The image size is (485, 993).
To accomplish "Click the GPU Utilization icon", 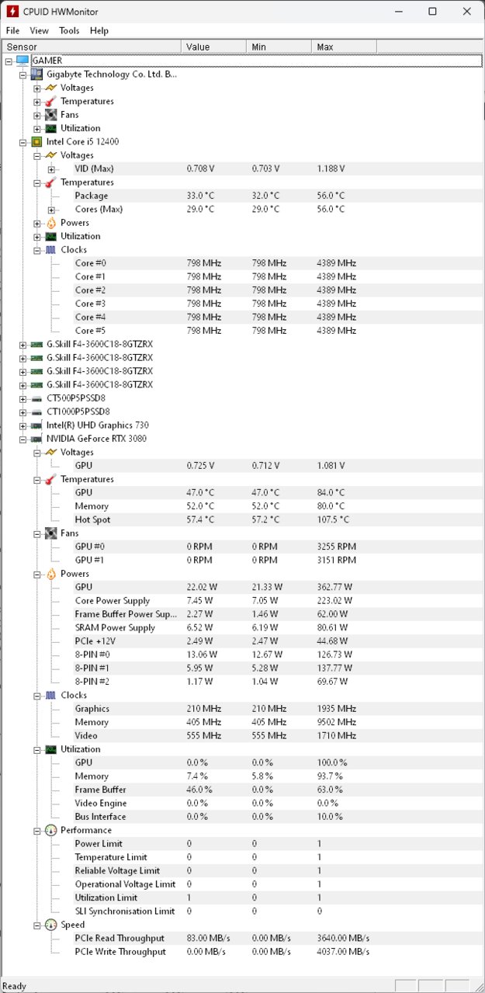I will coord(50,749).
